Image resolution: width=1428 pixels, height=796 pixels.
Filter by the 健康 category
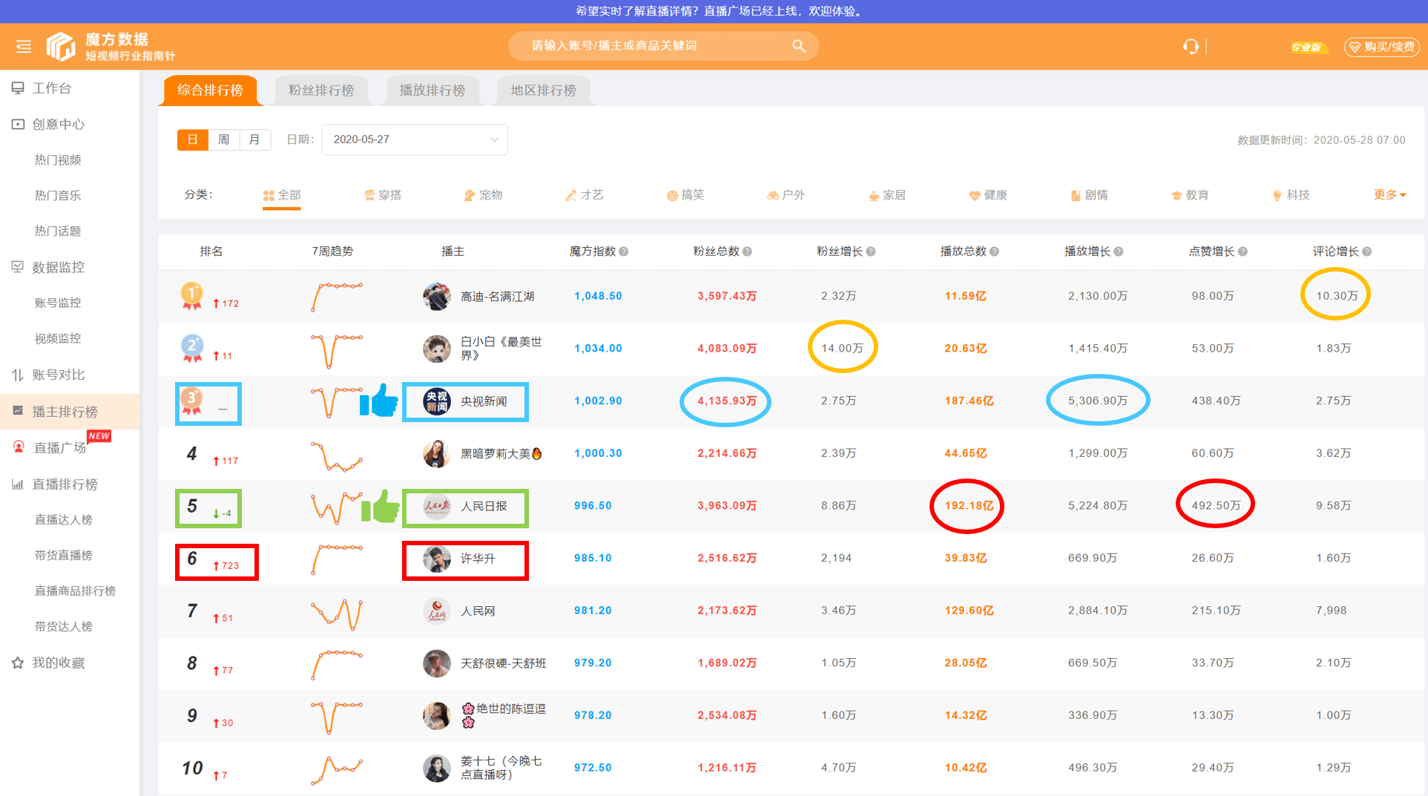tap(988, 195)
